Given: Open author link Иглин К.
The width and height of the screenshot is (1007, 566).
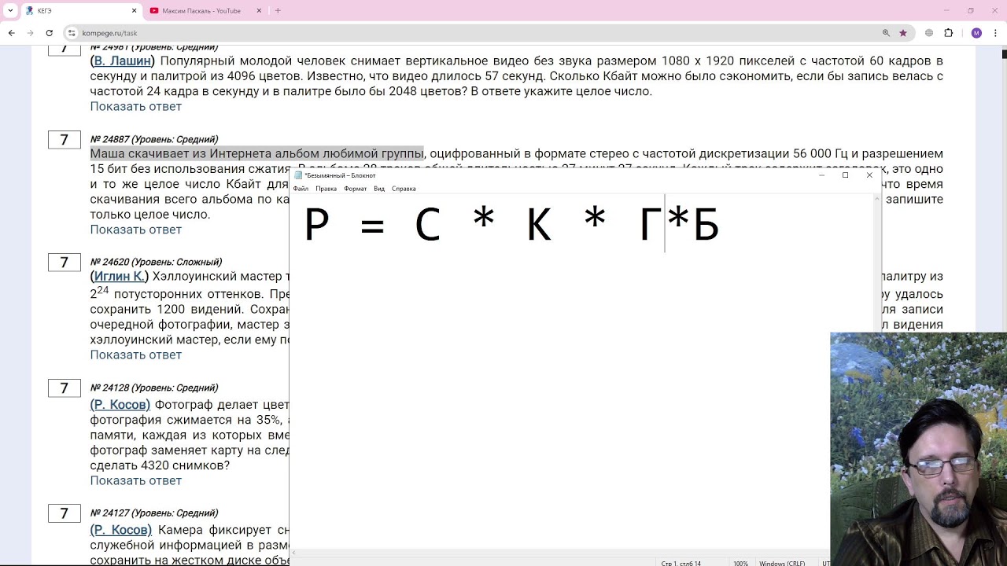Looking at the screenshot, I should pos(120,277).
